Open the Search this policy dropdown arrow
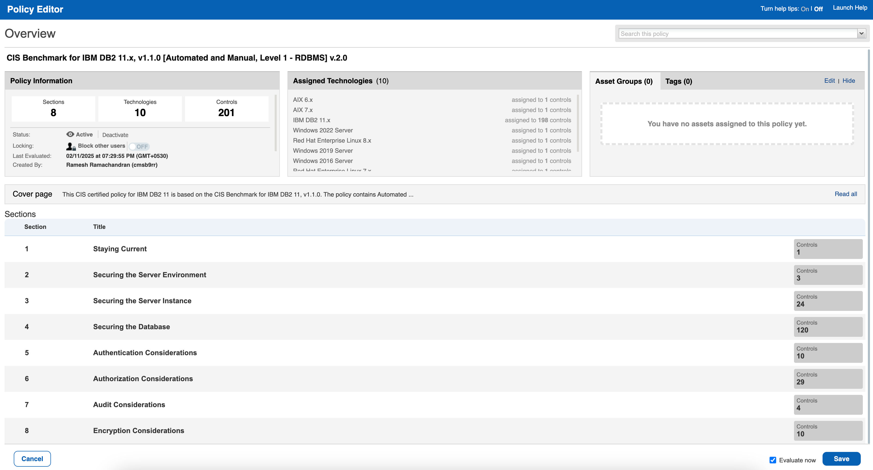873x470 pixels. tap(861, 34)
